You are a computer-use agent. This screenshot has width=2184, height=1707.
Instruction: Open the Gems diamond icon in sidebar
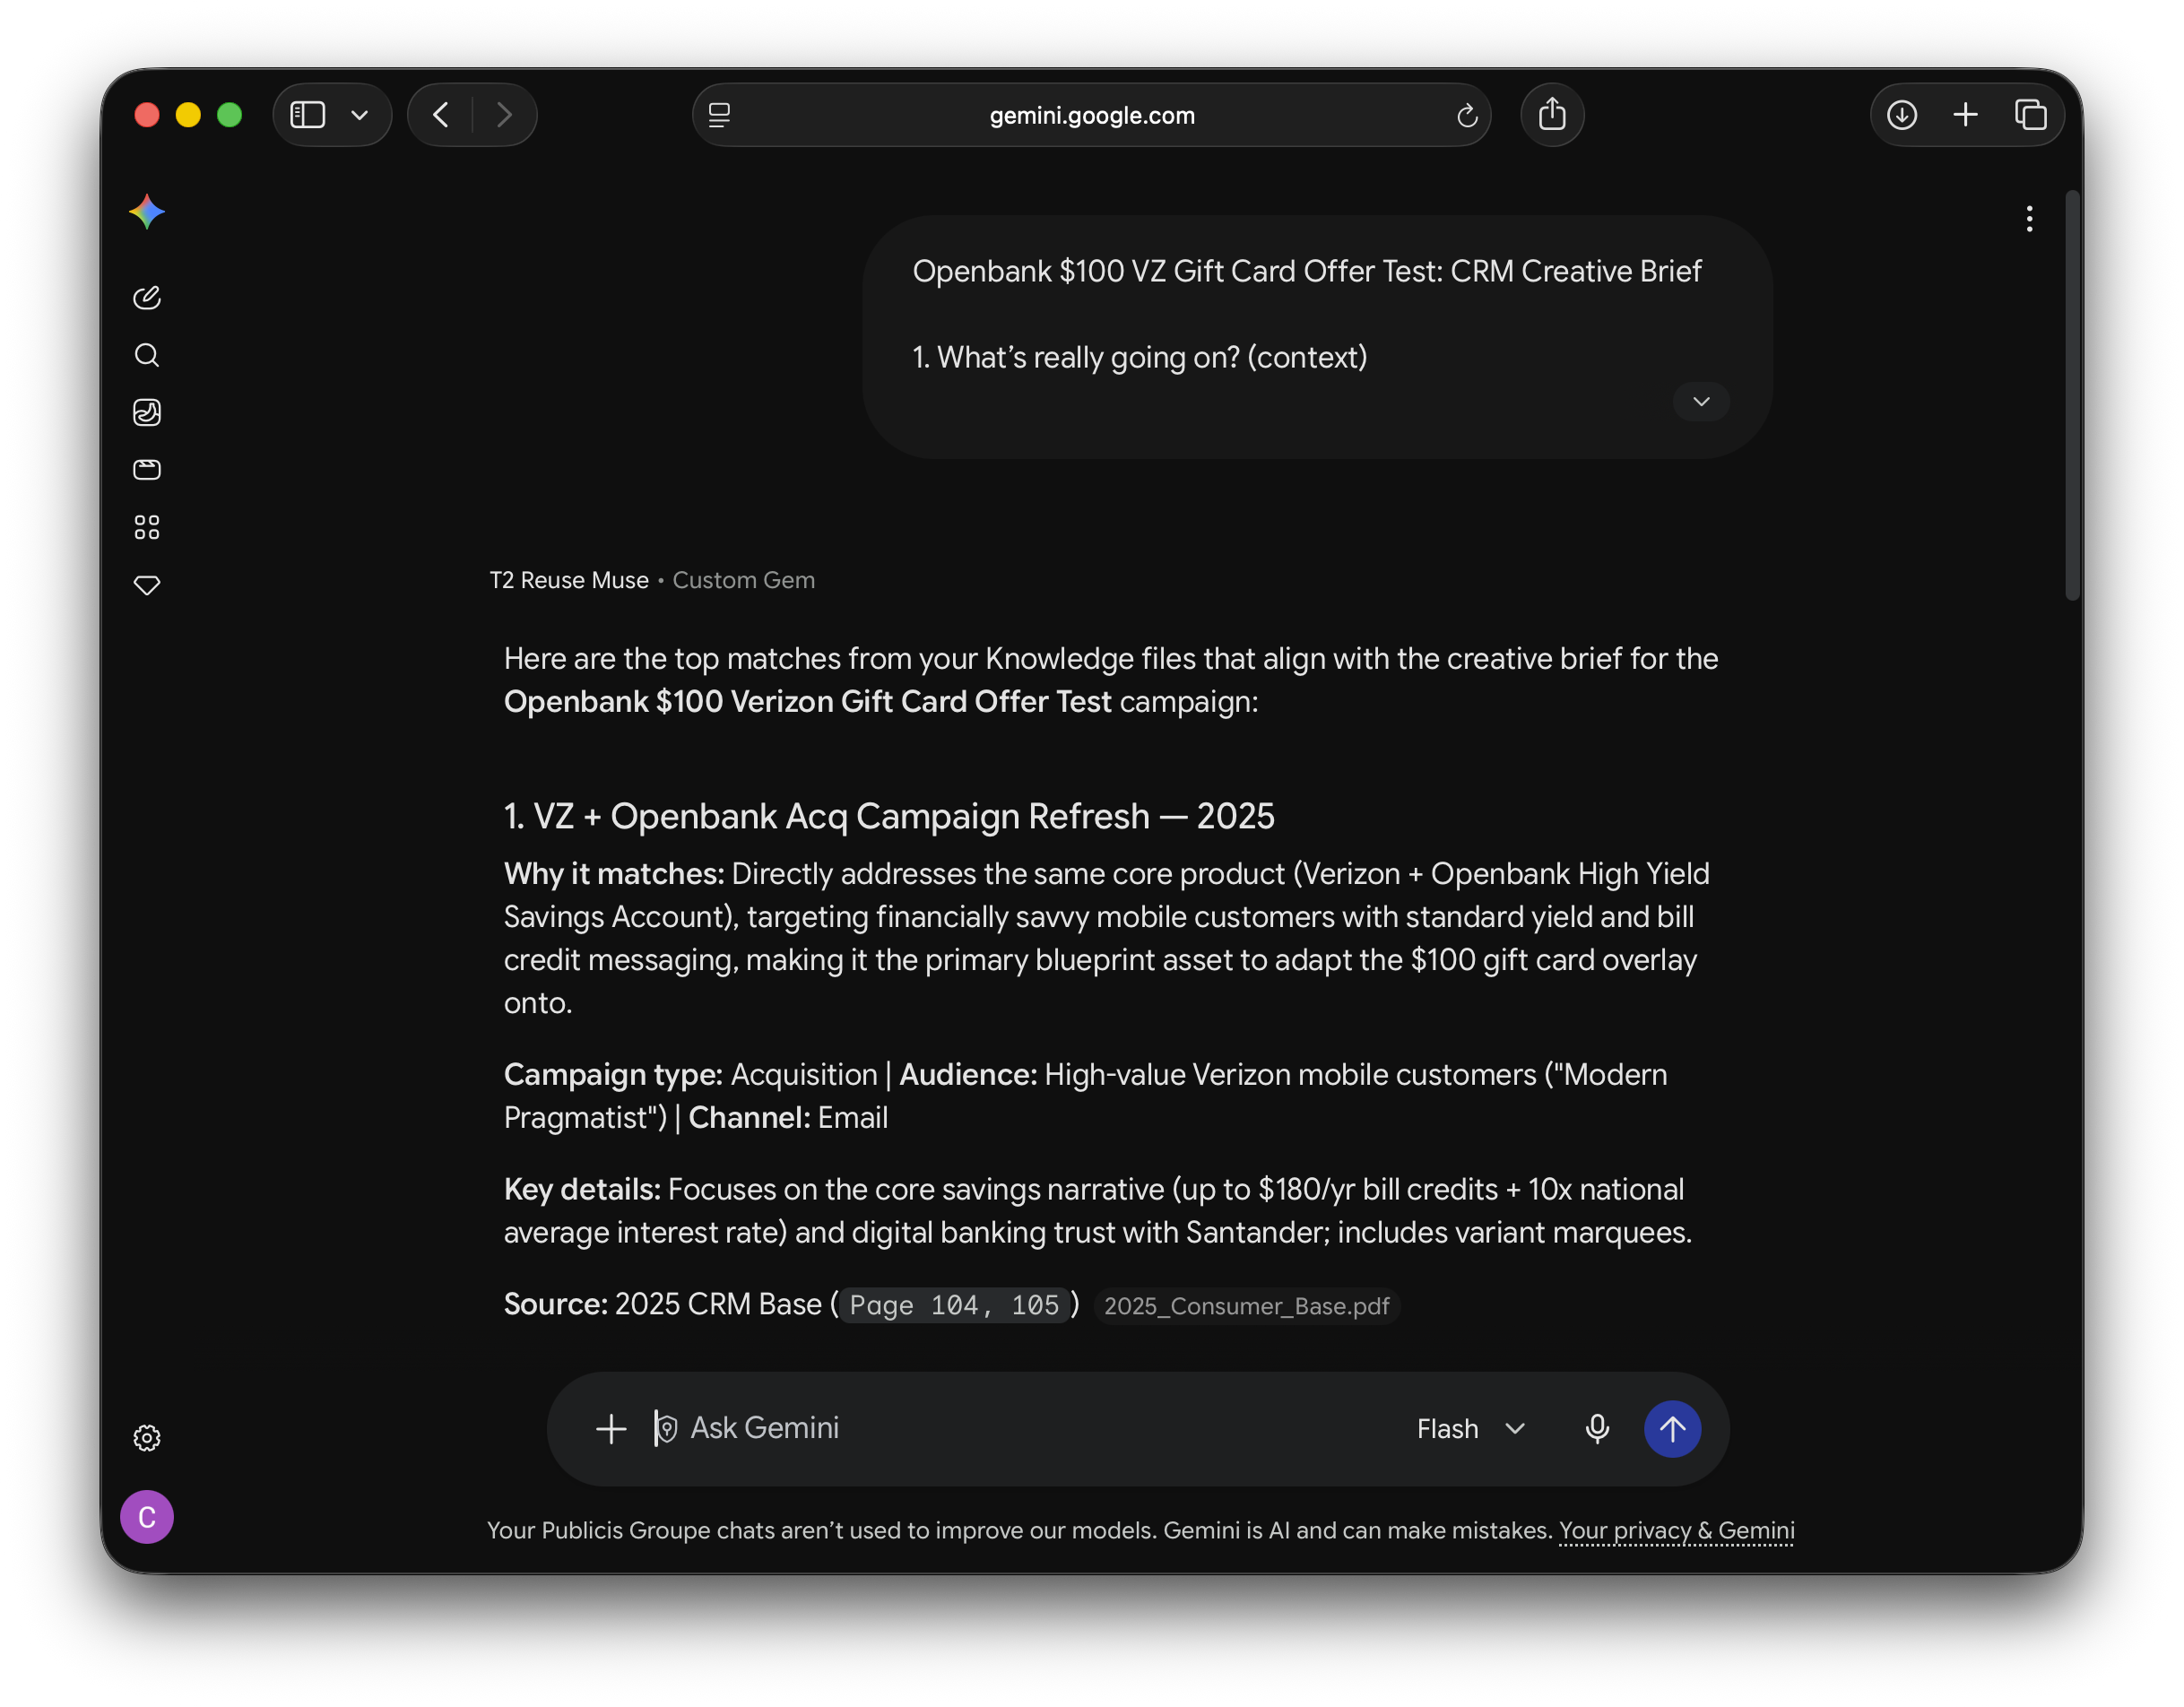point(147,585)
